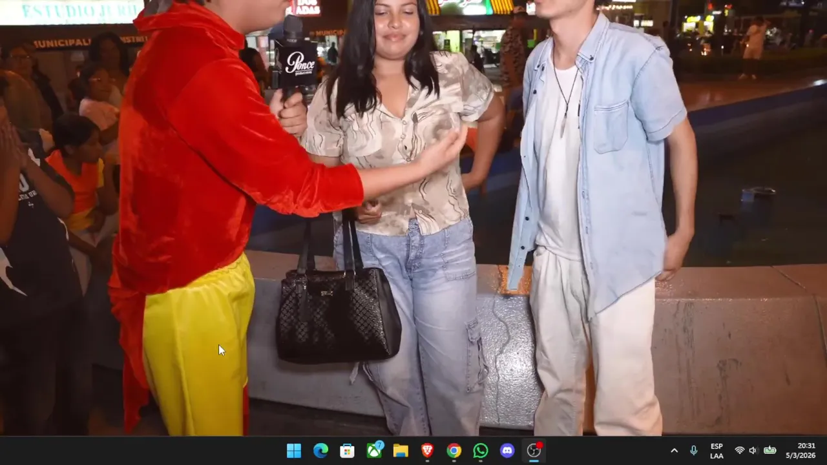This screenshot has width=827, height=465.
Task: Click the volume speaker icon
Action: click(x=753, y=451)
